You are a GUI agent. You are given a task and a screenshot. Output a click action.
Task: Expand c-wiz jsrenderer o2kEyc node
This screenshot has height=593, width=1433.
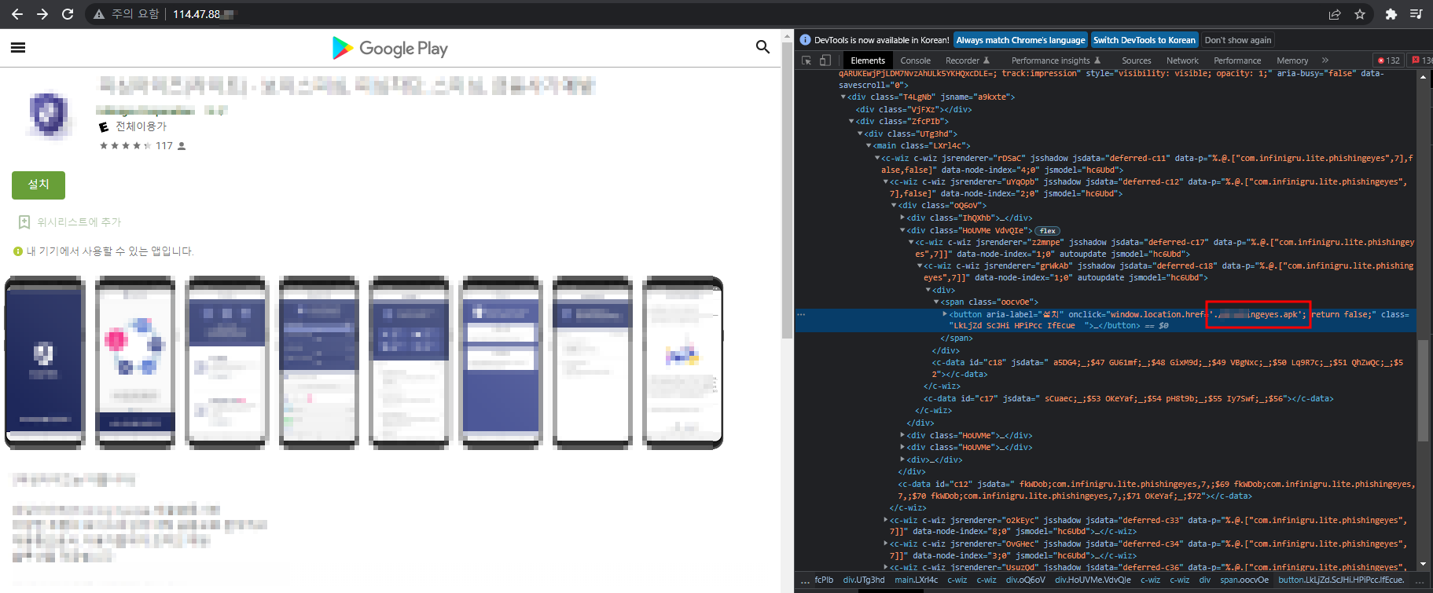[886, 520]
